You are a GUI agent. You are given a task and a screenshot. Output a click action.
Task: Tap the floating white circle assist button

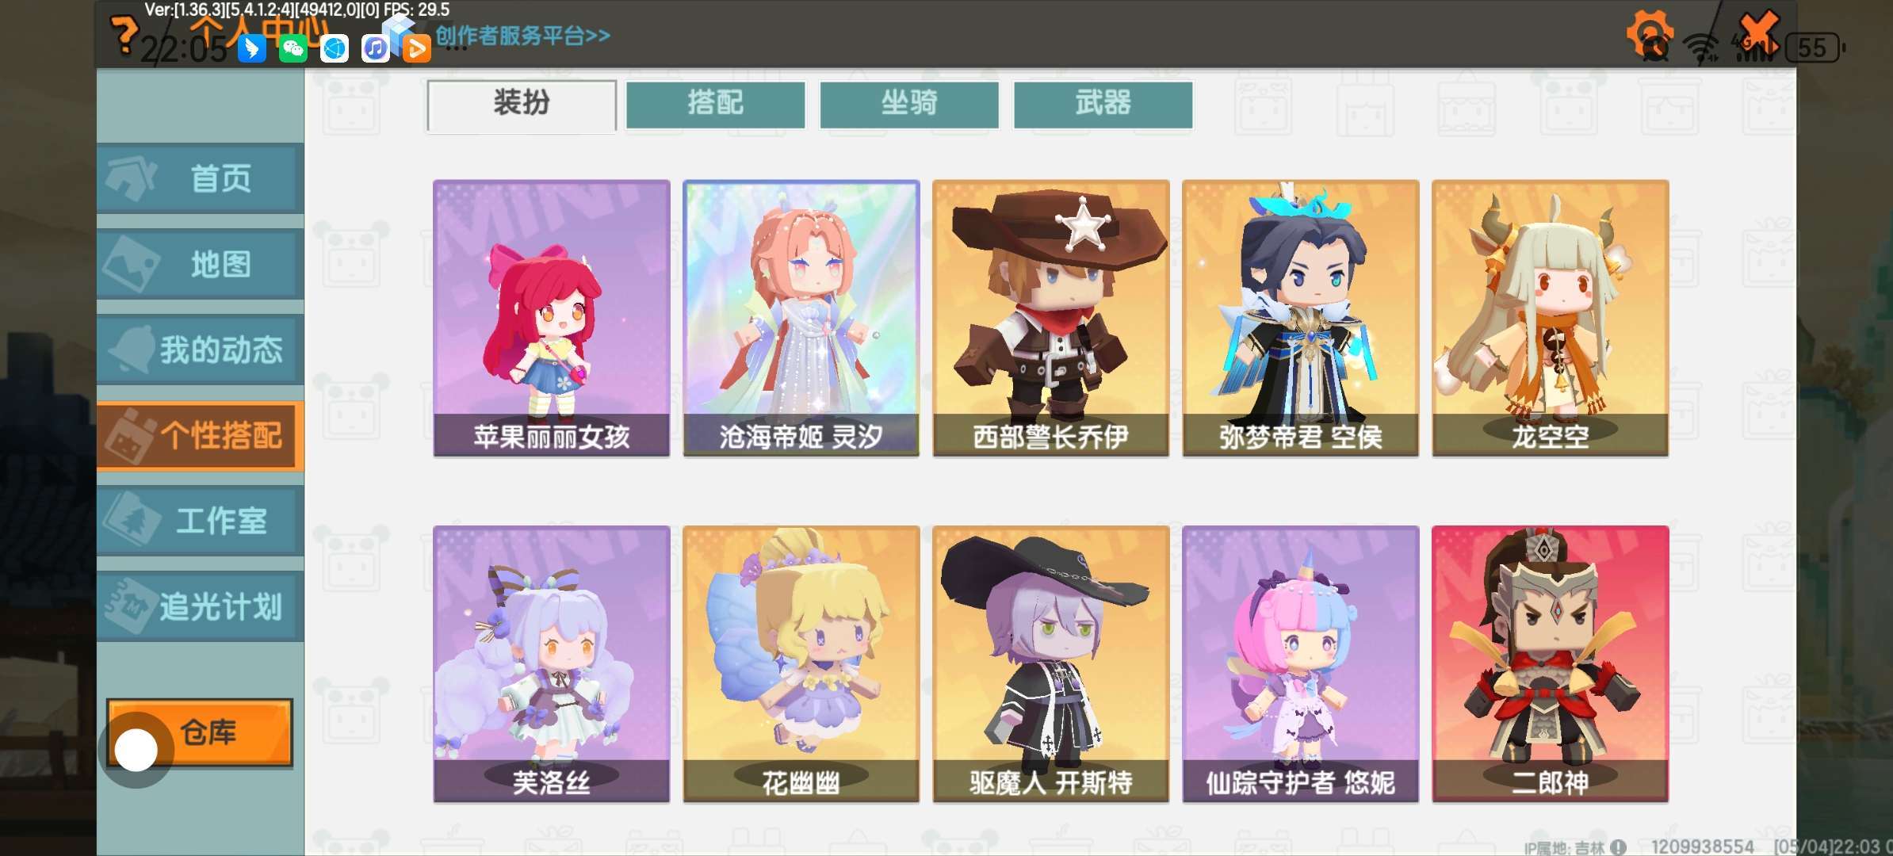(x=136, y=750)
